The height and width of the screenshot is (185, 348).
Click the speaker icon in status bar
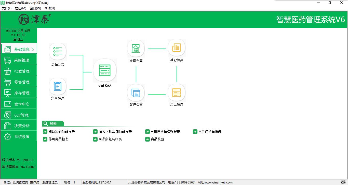[343, 182]
